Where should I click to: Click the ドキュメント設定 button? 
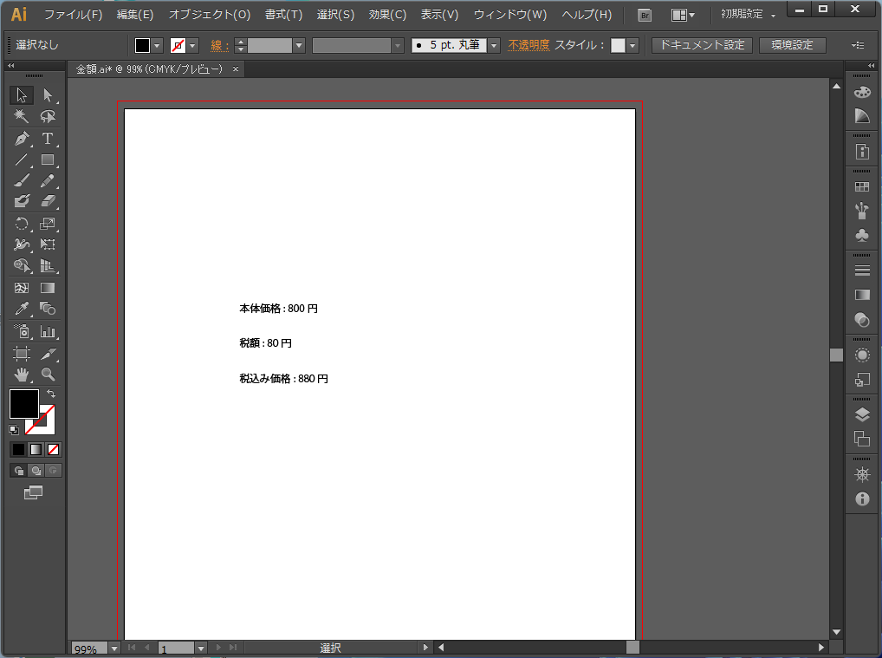pyautogui.click(x=702, y=45)
